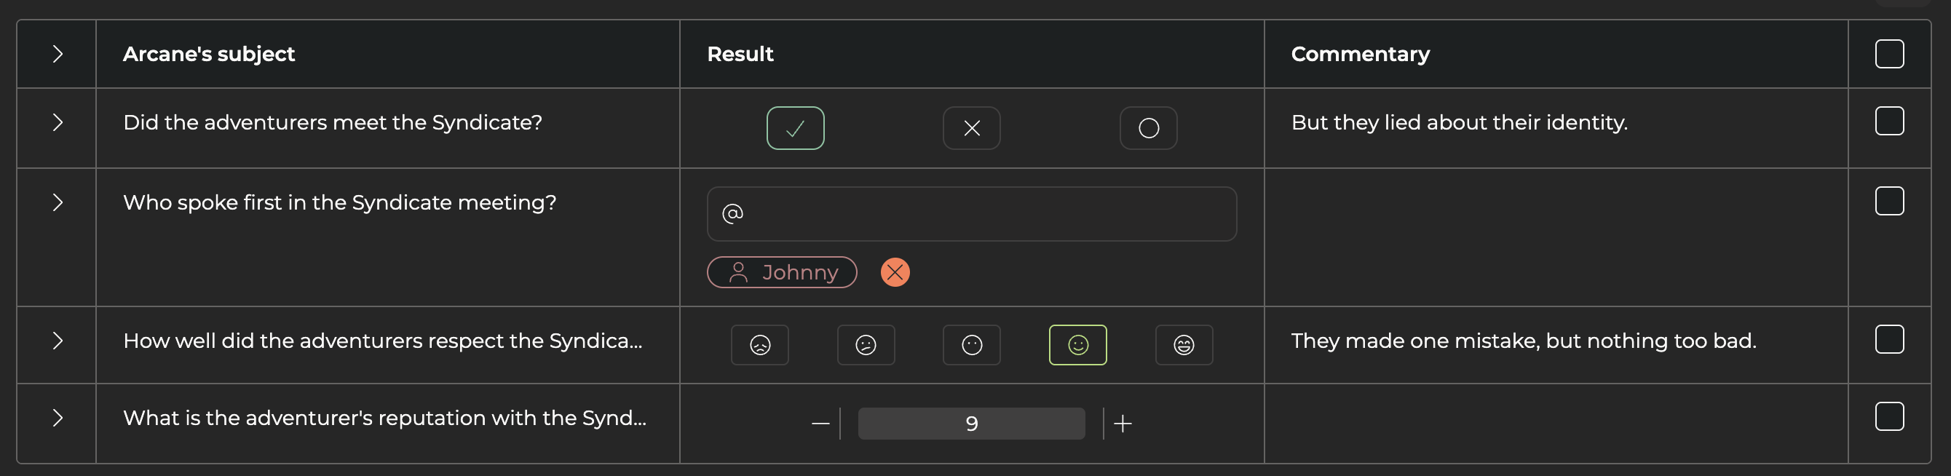
Task: Increase the reputation value with plus
Action: click(1123, 424)
